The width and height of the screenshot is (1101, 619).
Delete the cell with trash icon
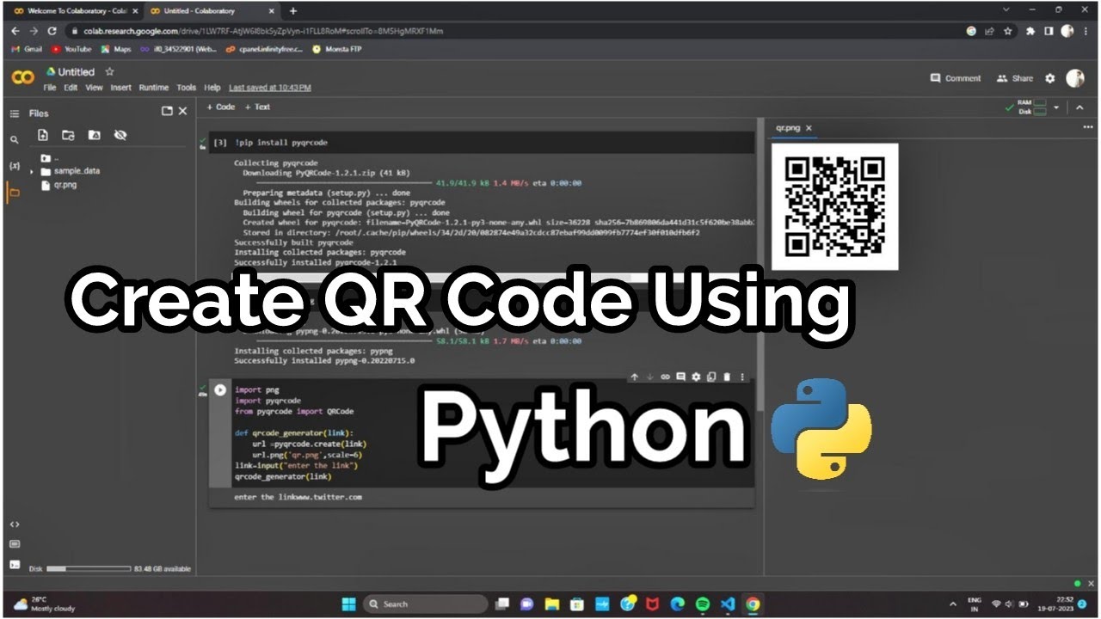coord(727,377)
